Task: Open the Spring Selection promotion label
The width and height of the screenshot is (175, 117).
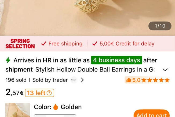Action: (x=20, y=44)
